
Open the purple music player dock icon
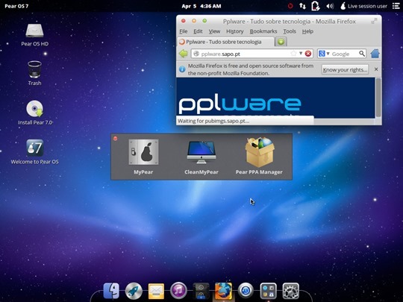tap(178, 291)
